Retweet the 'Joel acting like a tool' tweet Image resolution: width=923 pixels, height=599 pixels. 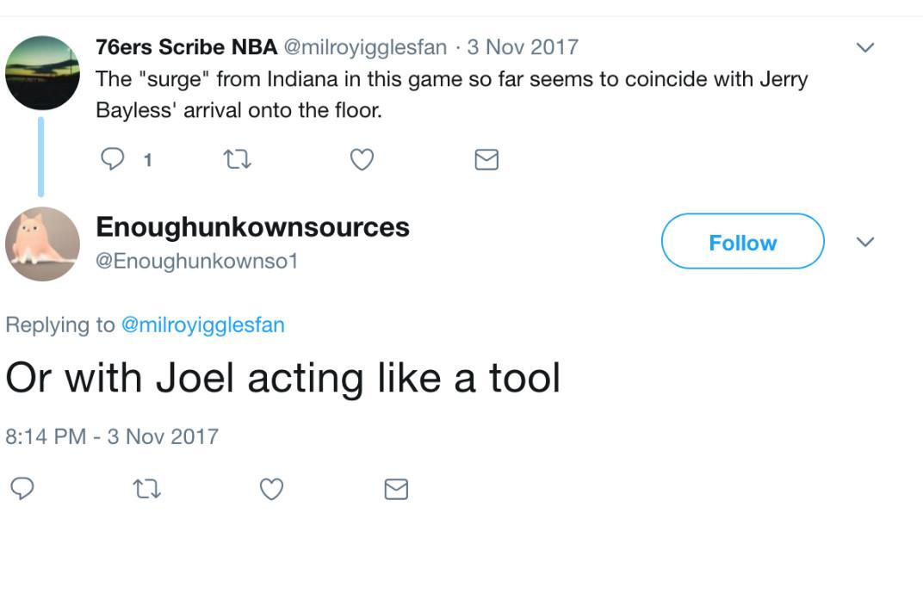pos(148,489)
